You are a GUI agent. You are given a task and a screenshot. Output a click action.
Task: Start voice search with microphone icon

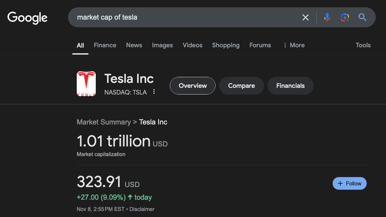[327, 17]
